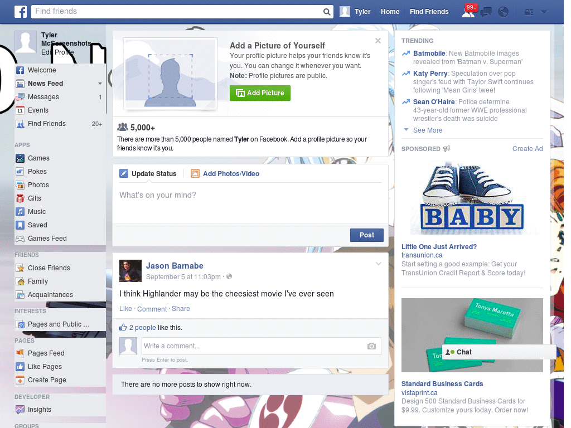This screenshot has height=428, width=571.
Task: Click the camera icon in comment box
Action: click(x=371, y=346)
